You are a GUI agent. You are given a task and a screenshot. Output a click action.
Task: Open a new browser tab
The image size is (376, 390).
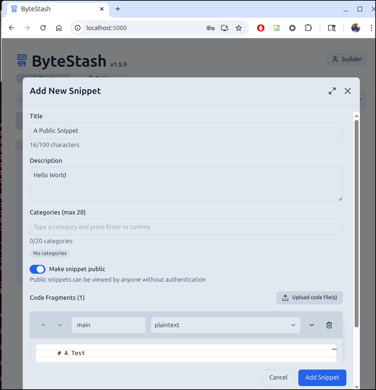[118, 9]
